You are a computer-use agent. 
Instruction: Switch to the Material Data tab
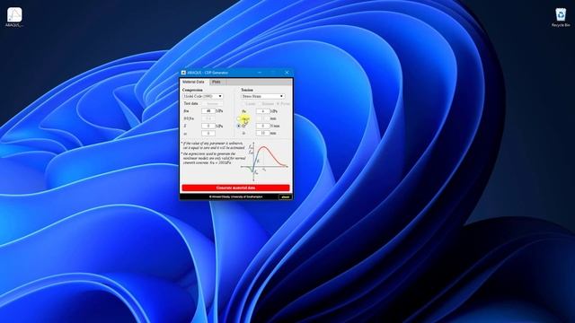point(193,82)
